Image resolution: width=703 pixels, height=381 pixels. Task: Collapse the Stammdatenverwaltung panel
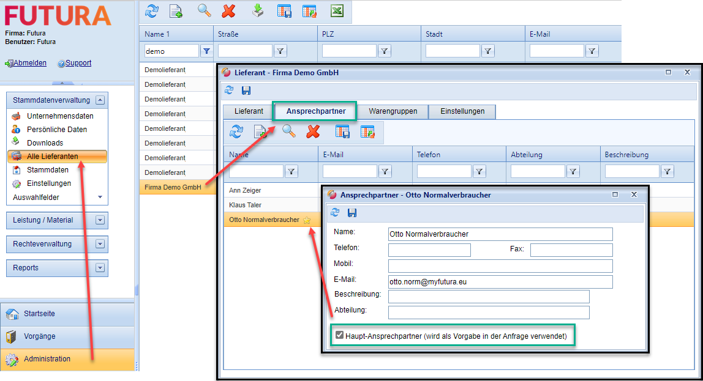[x=100, y=100]
